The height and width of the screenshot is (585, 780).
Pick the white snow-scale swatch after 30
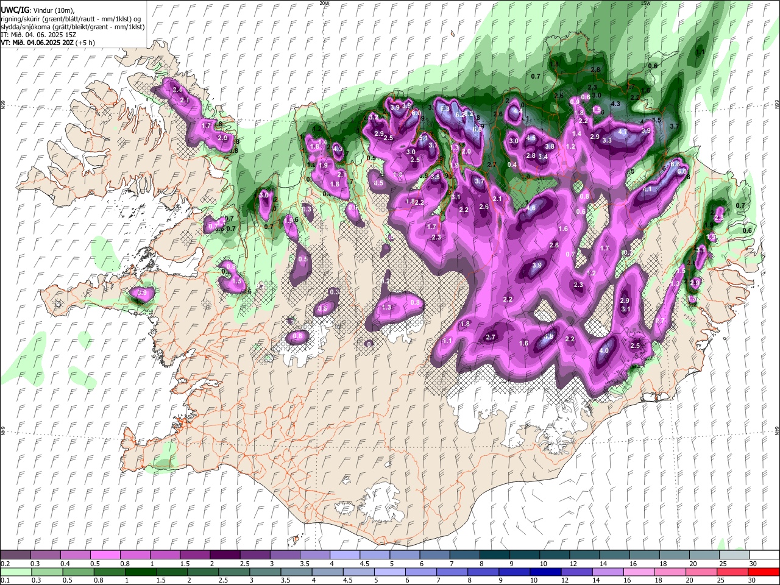point(765,555)
